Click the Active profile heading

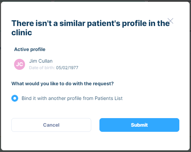pyautogui.click(x=30, y=49)
